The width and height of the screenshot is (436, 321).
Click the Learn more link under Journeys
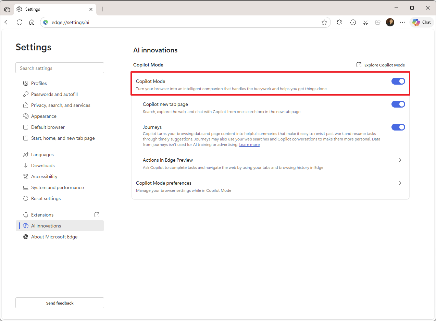click(249, 144)
